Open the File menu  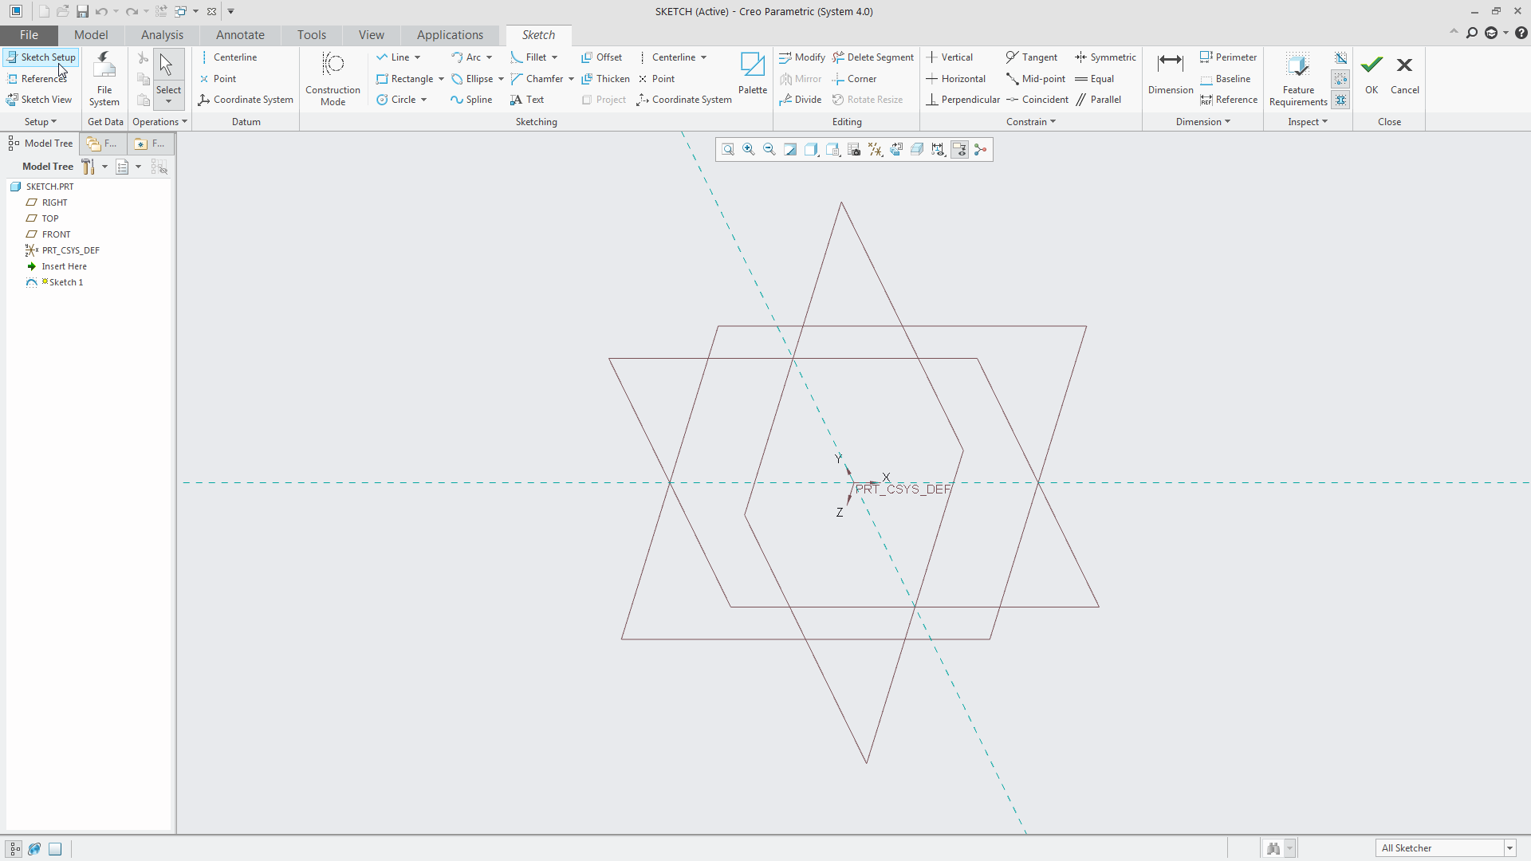(29, 35)
